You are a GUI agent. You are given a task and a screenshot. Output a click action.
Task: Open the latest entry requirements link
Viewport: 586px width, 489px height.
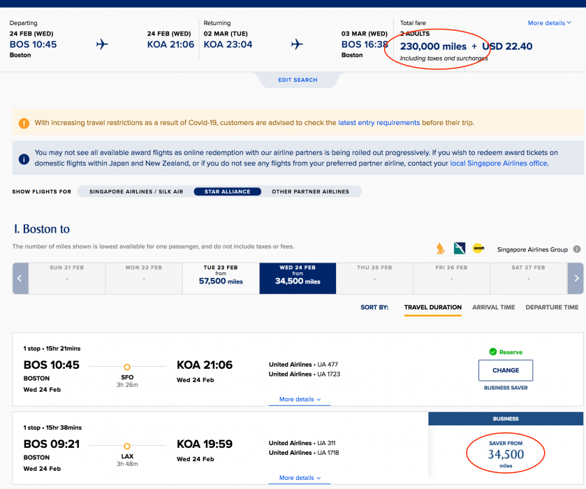coord(379,123)
